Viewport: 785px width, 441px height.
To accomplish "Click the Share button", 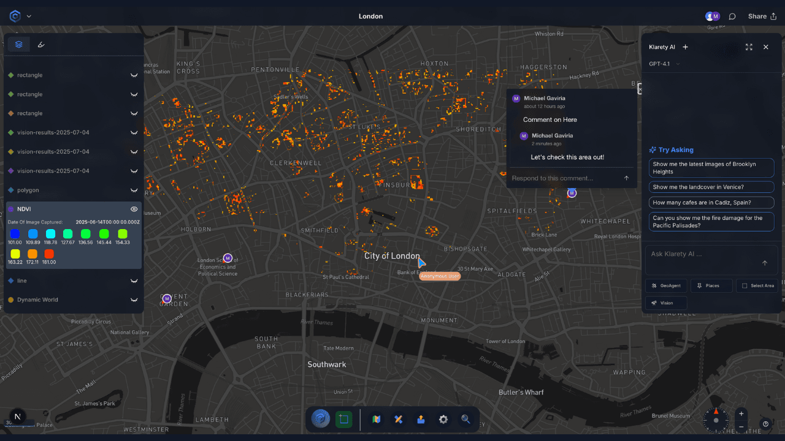I will pos(762,17).
